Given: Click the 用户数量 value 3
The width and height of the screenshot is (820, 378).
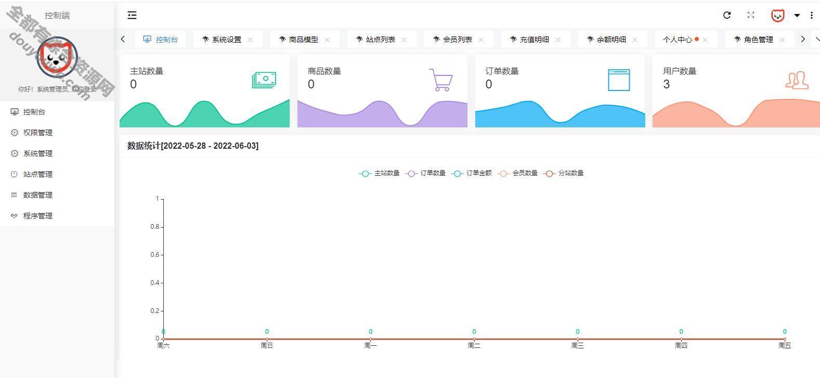Looking at the screenshot, I should [x=666, y=84].
